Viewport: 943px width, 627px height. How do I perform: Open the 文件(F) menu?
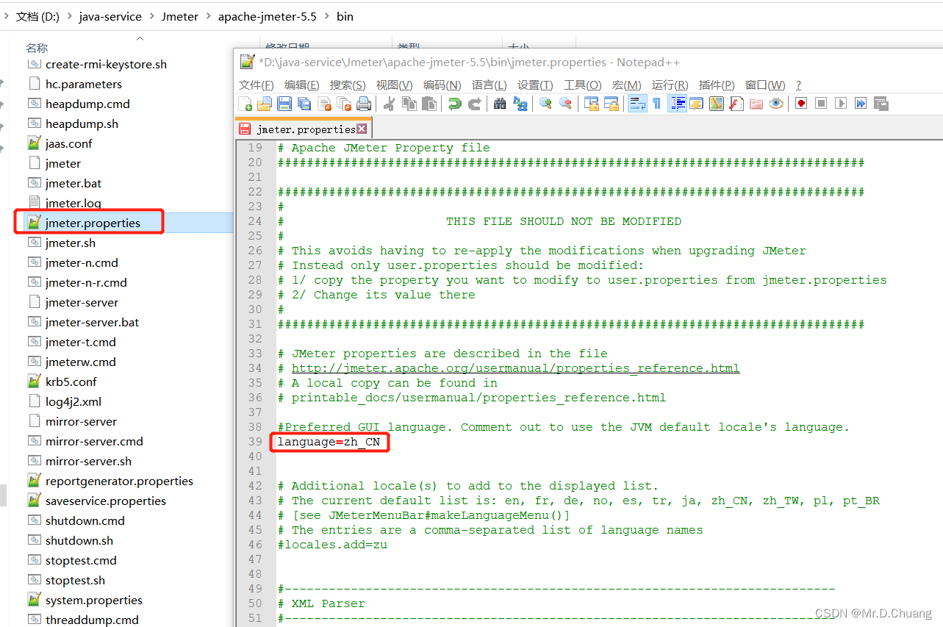point(257,85)
